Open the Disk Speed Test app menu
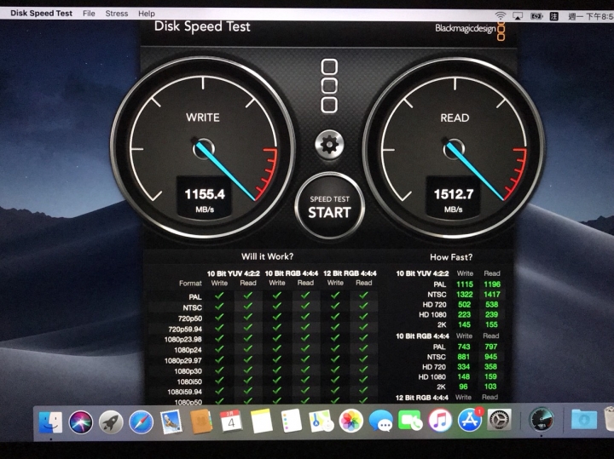This screenshot has height=459, width=614. click(41, 13)
